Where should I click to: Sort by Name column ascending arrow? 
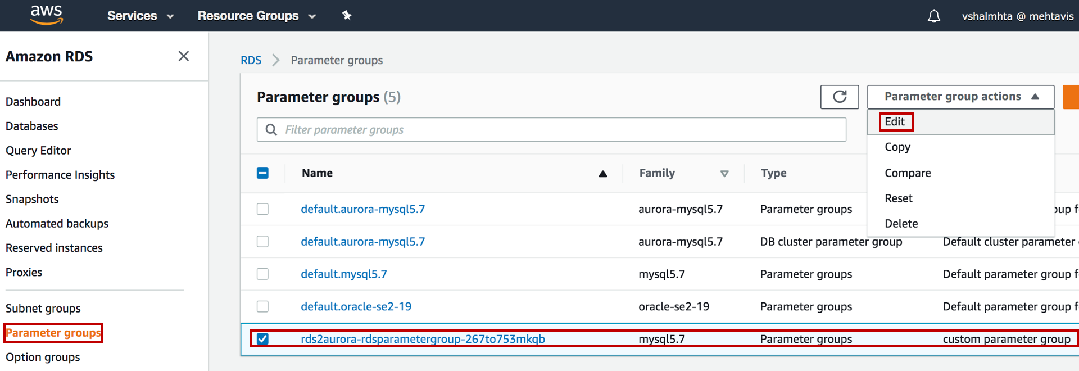point(602,174)
